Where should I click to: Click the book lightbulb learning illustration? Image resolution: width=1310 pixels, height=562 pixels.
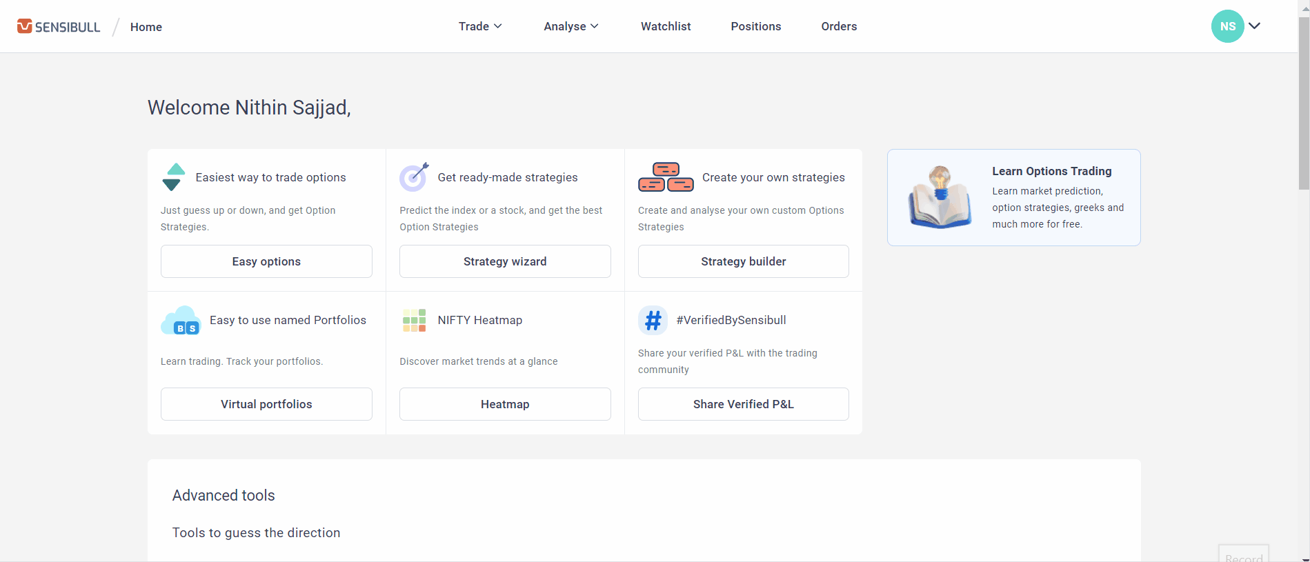coord(940,197)
